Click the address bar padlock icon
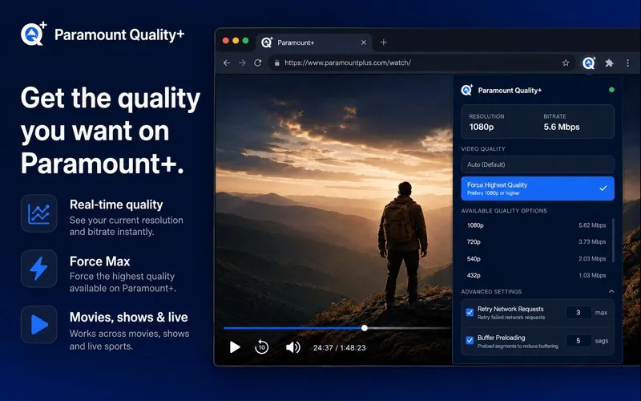Screen dimensions: 641x401 276,63
